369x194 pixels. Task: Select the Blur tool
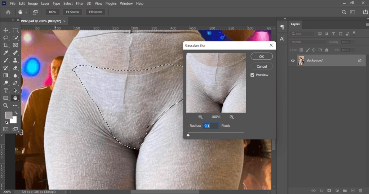[x=15, y=76]
